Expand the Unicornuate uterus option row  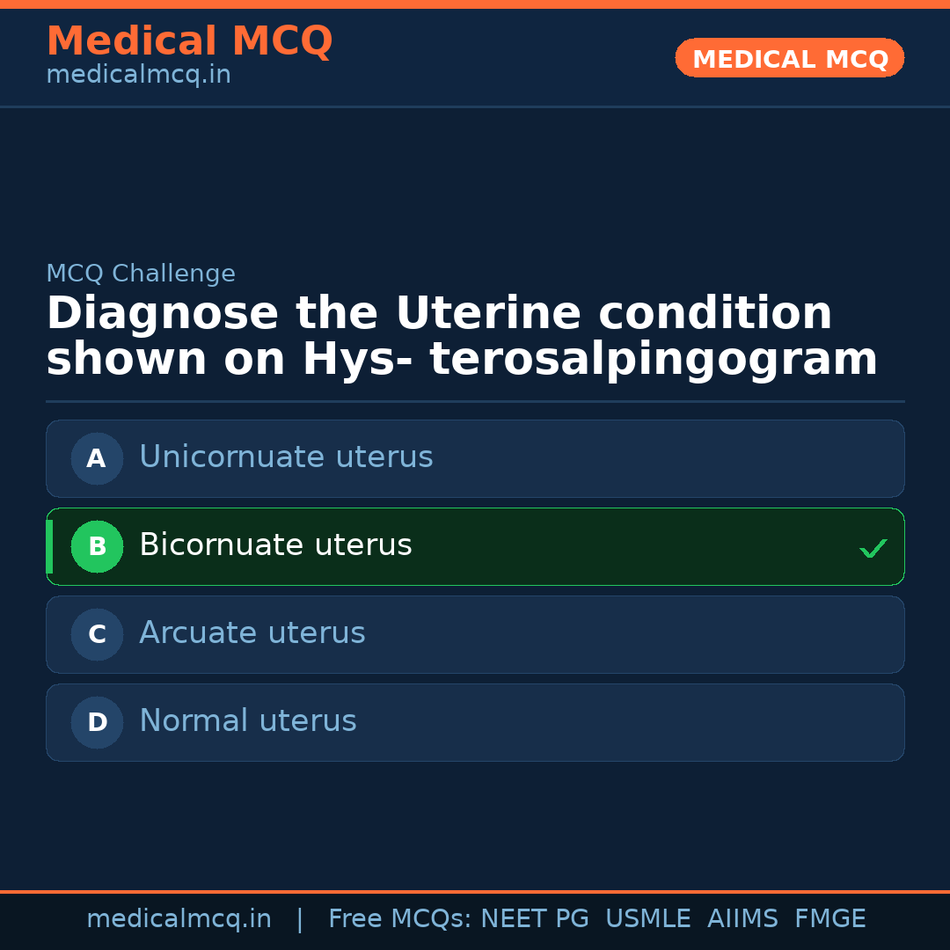[x=475, y=458]
